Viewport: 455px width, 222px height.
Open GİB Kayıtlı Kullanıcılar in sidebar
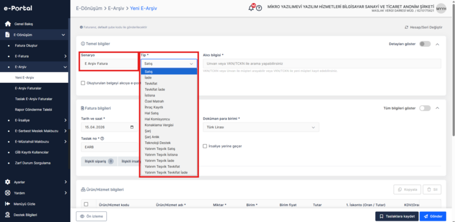coord(32,152)
